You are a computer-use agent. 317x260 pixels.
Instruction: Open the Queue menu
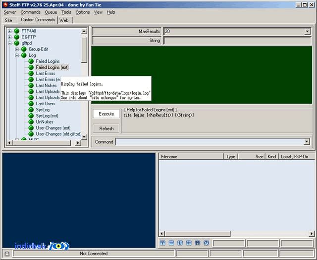pyautogui.click(x=51, y=12)
